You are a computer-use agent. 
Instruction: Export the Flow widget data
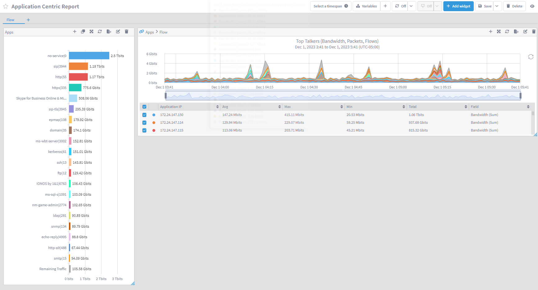pos(516,32)
